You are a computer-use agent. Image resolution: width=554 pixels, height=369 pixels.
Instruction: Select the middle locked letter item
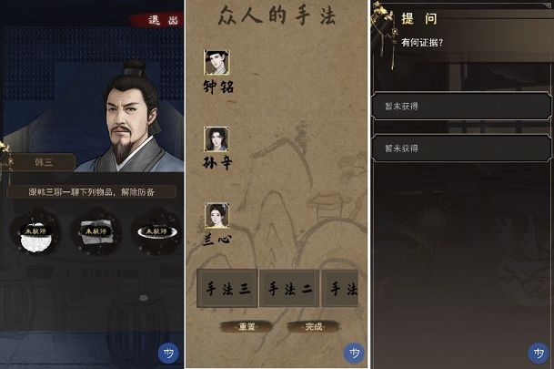click(96, 232)
